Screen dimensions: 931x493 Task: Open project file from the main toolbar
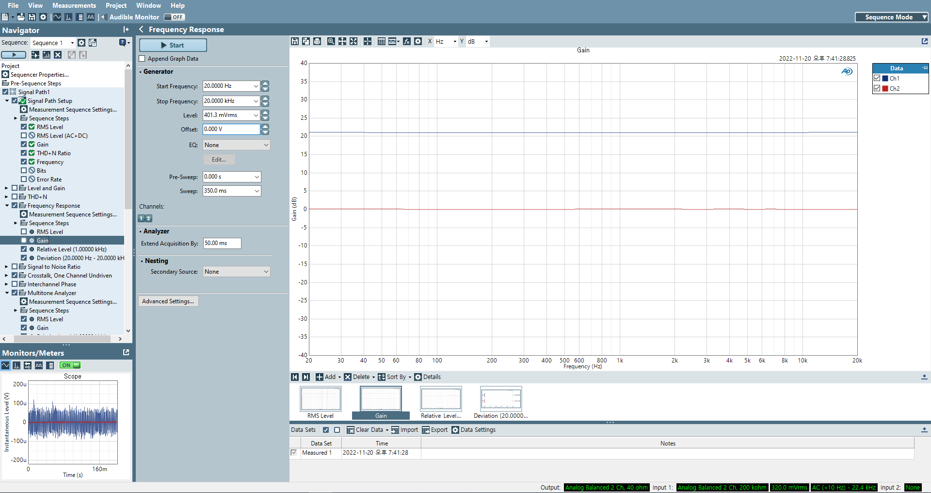coord(21,17)
